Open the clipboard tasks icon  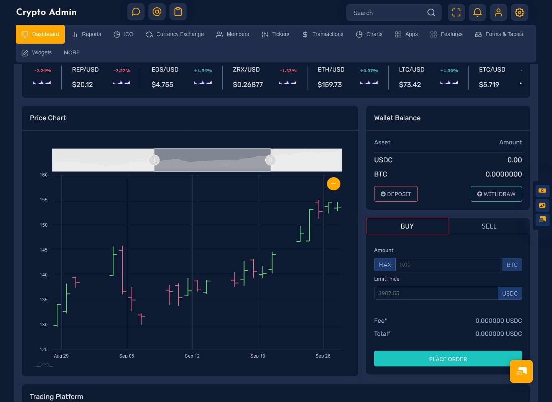tap(178, 12)
